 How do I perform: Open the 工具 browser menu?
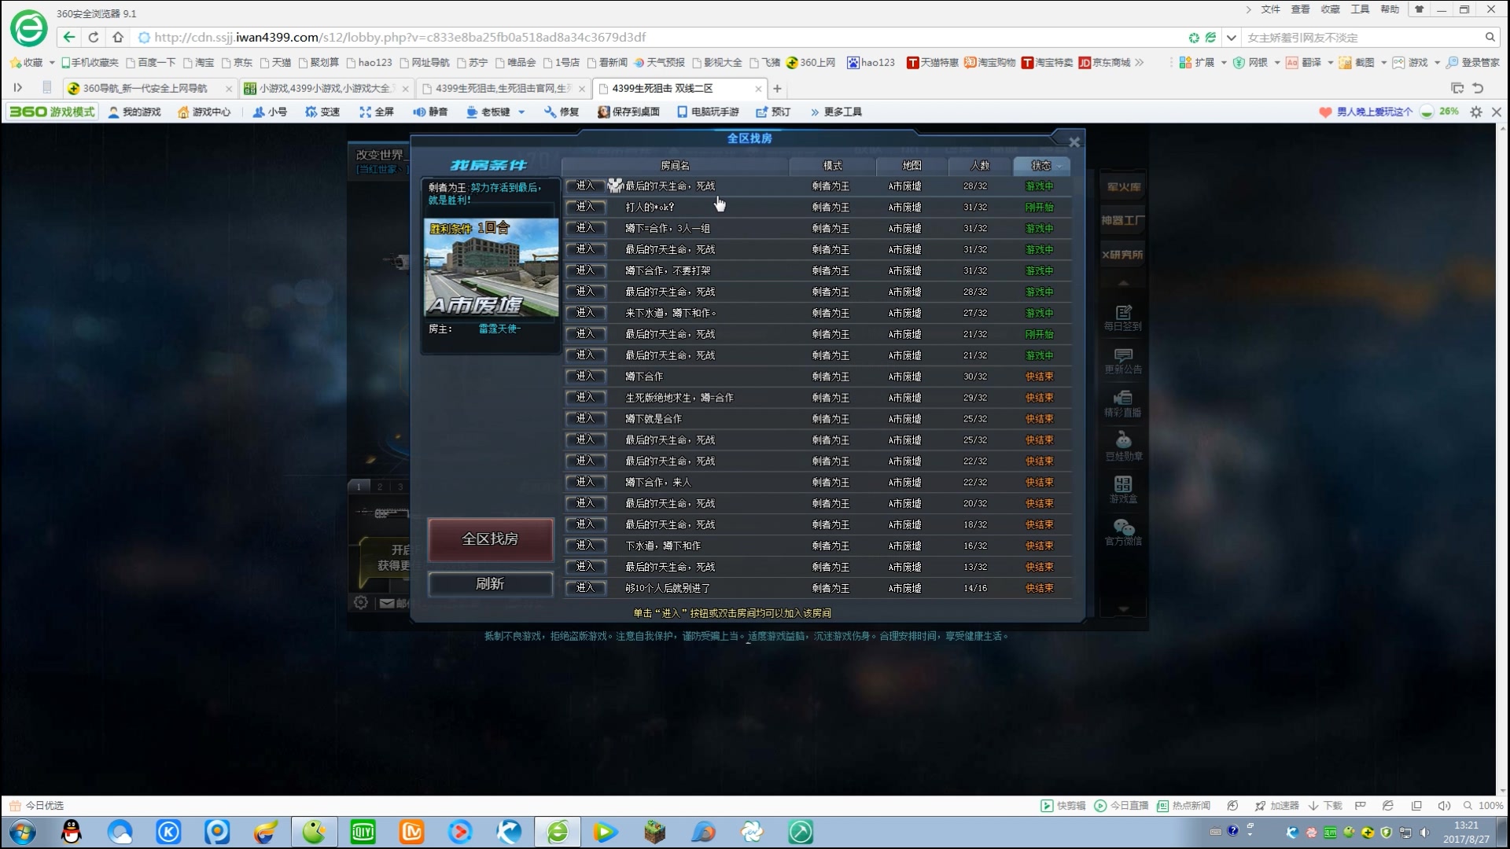(x=1360, y=9)
